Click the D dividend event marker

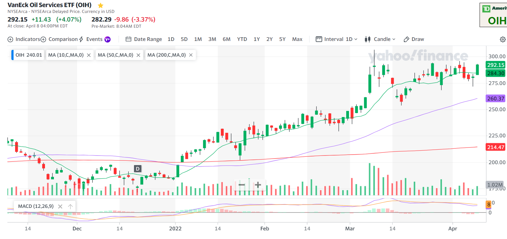[x=138, y=168]
